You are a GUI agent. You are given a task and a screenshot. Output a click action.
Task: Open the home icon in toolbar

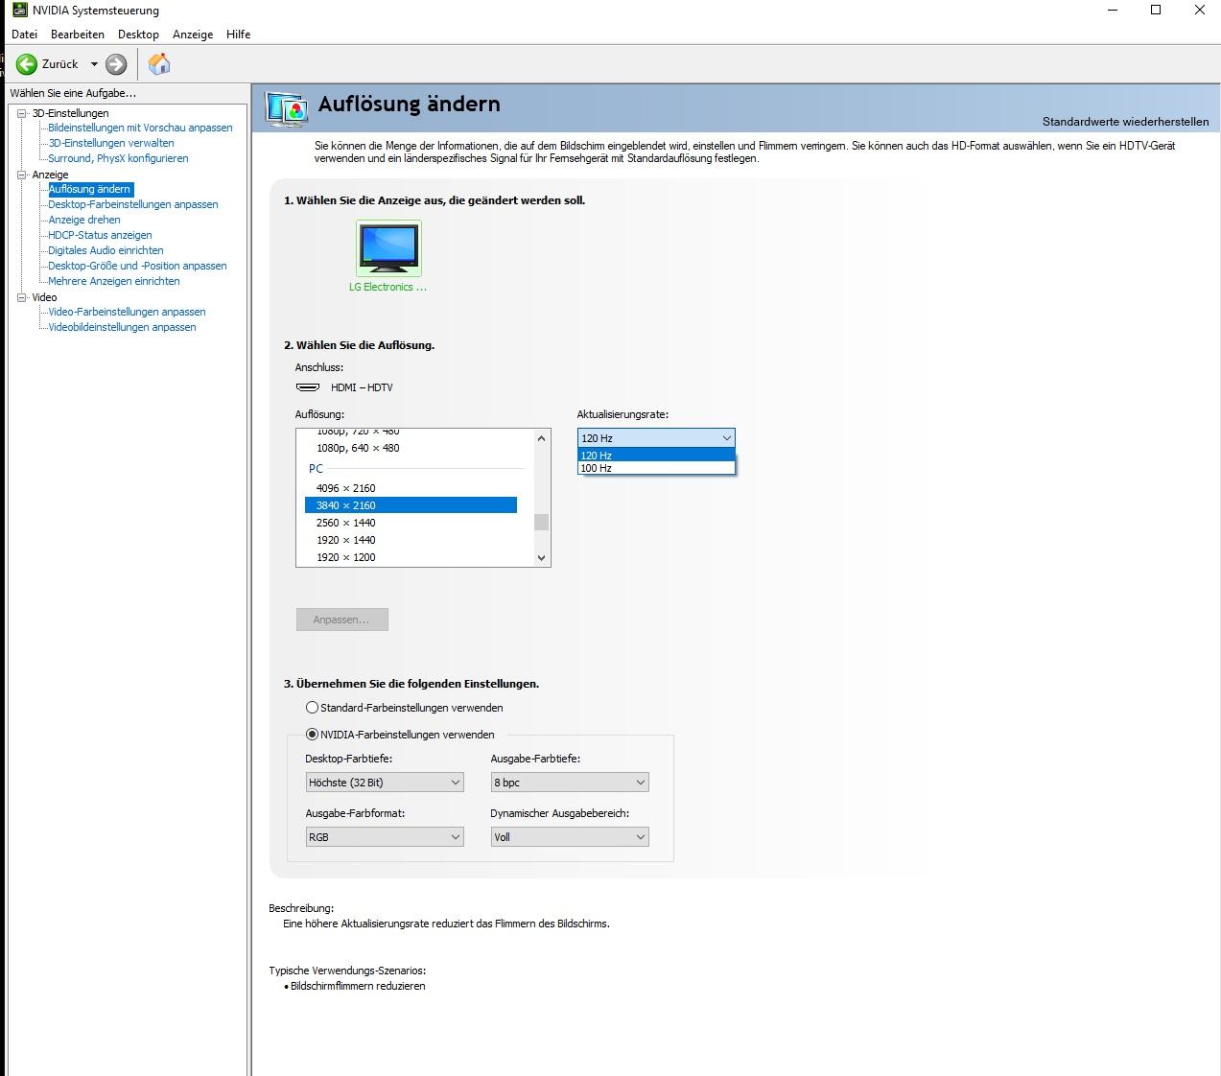[x=159, y=64]
